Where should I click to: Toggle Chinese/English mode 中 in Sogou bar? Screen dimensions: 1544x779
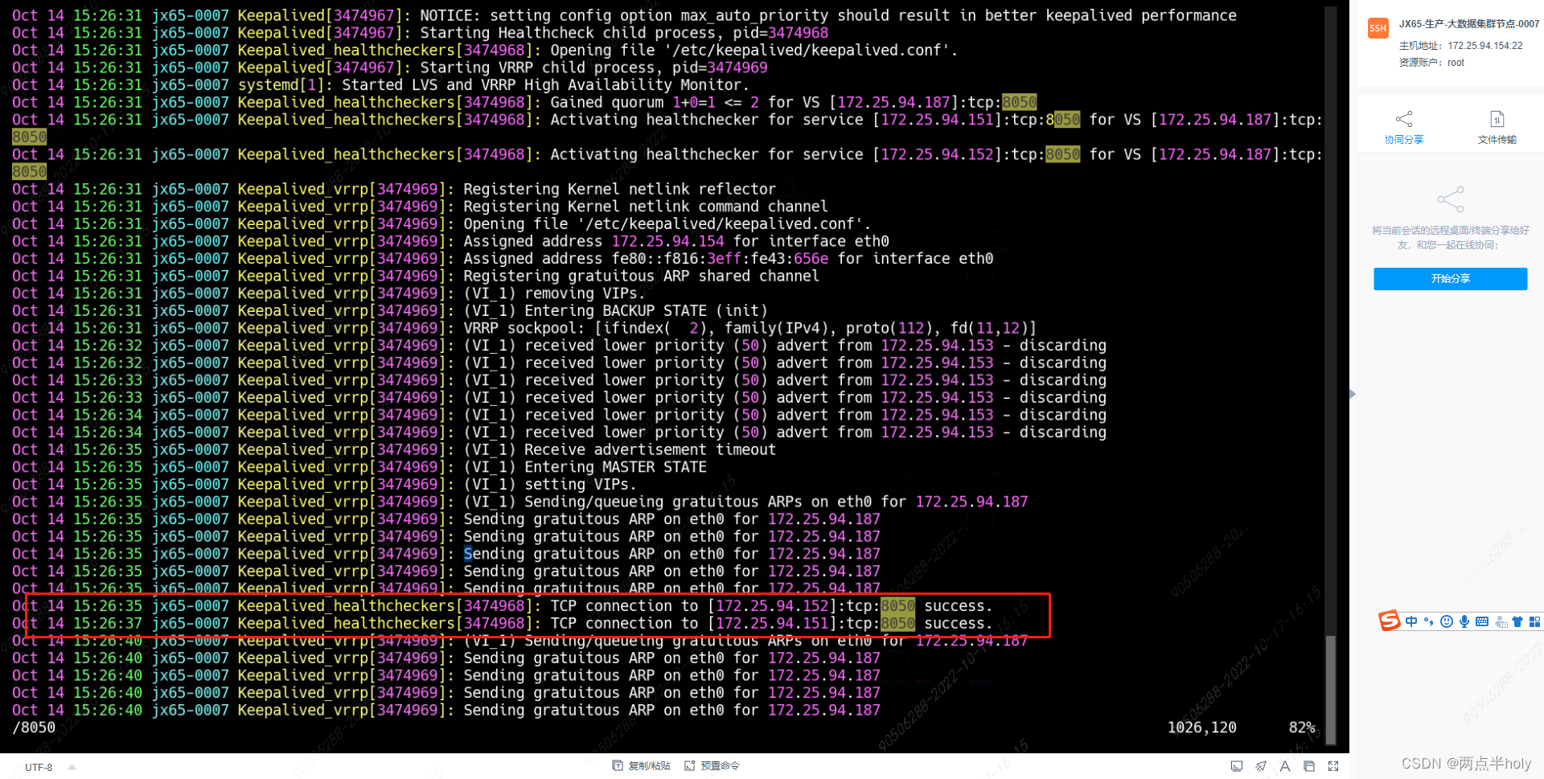point(1411,621)
